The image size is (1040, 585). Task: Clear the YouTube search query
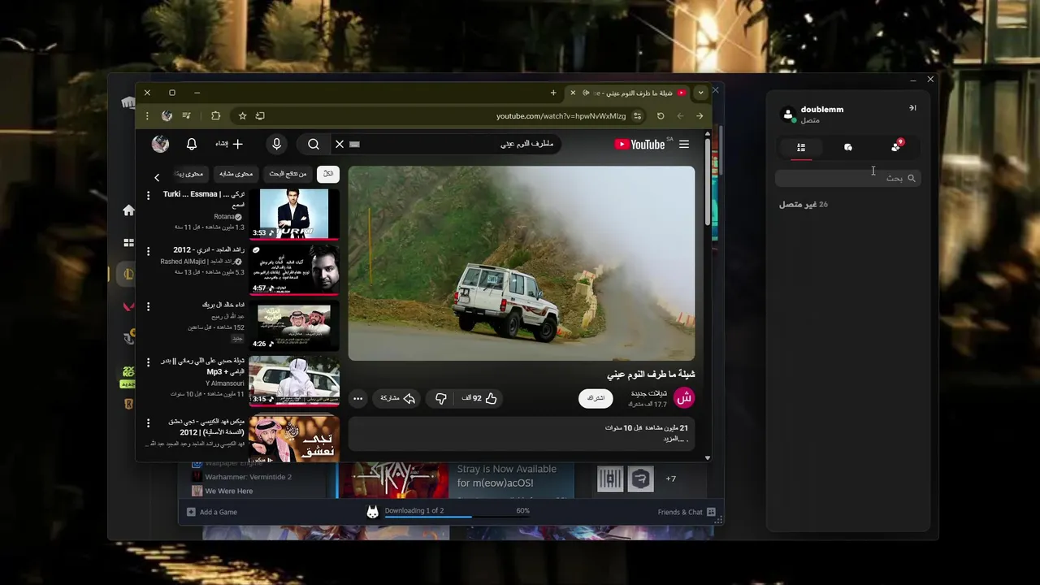(340, 144)
